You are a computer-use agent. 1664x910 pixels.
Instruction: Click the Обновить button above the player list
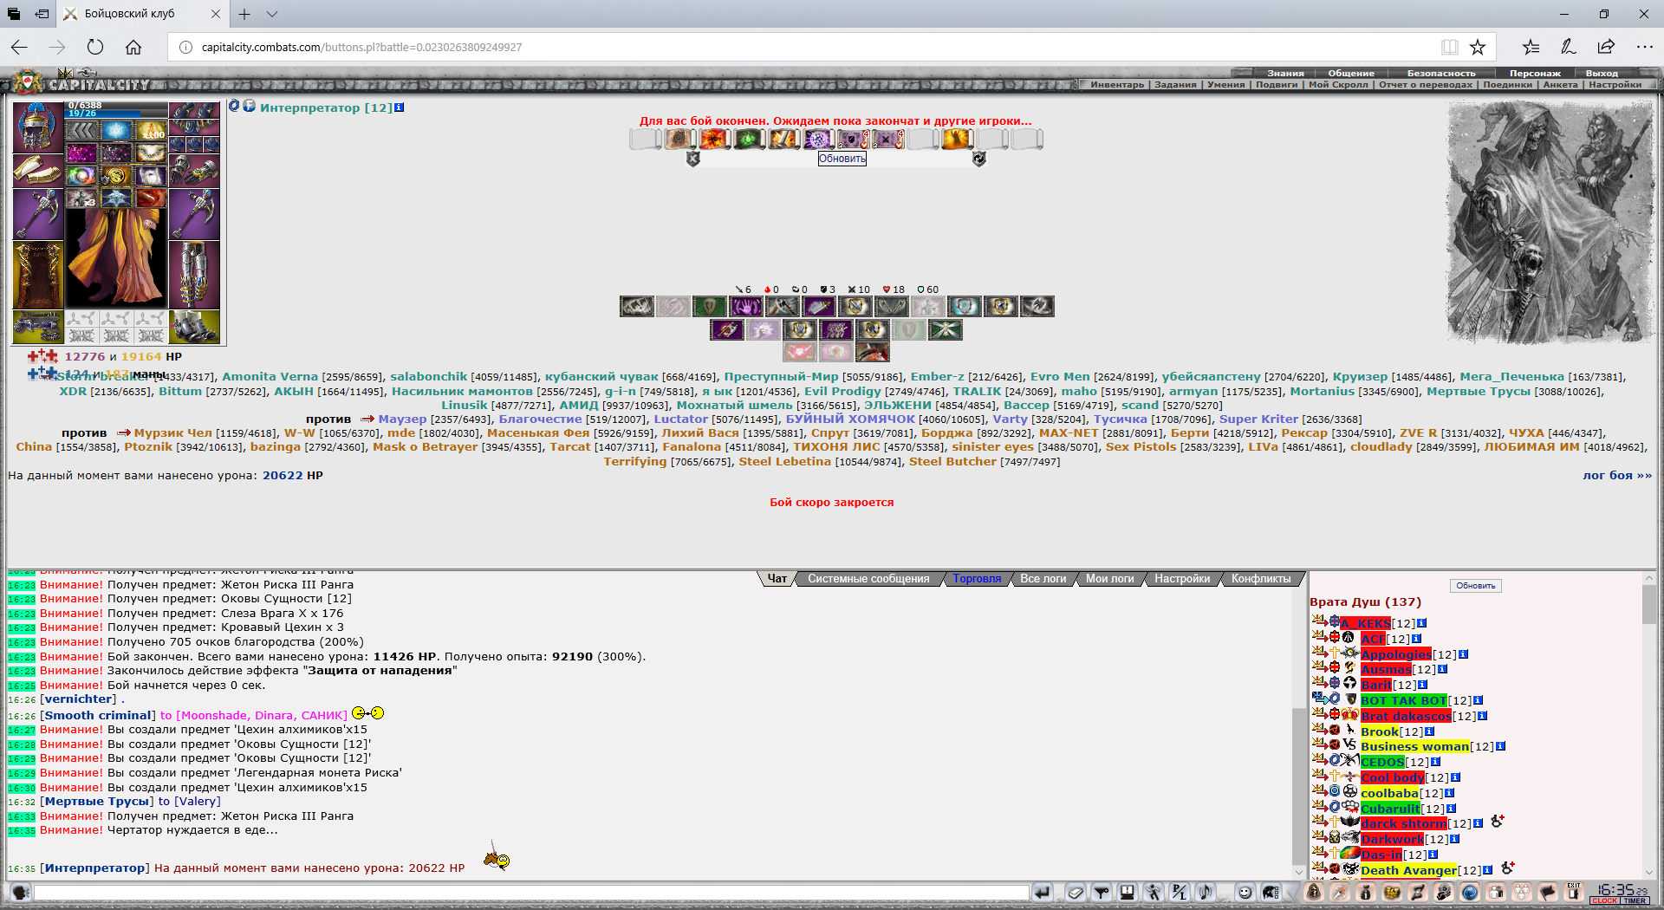click(x=1475, y=586)
